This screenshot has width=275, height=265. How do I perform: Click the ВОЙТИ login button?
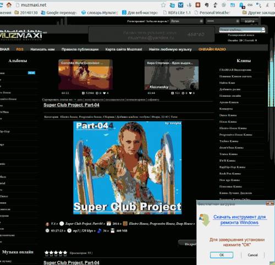250,21
